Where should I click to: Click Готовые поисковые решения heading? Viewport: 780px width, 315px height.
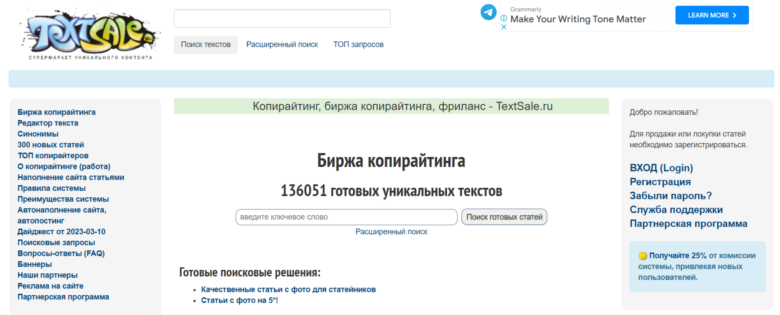(x=250, y=272)
